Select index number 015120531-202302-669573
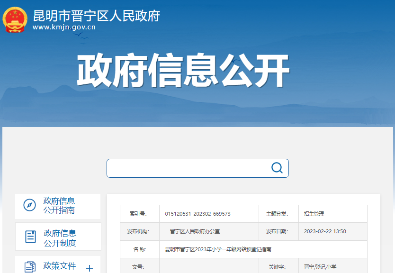This screenshot has width=395, height=273. tap(197, 214)
